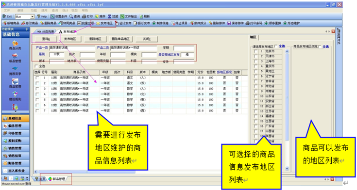Screen dimensions: 357x190
Task: Select the 地区 tab in right panel
Action: tap(253, 37)
